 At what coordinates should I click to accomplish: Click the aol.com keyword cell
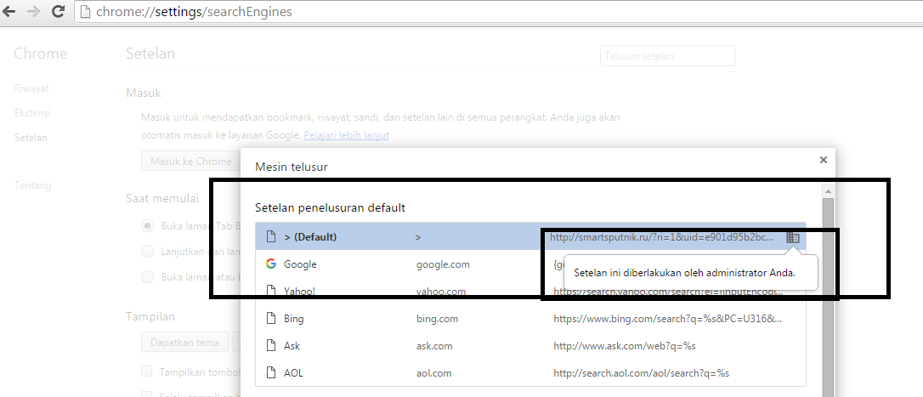tap(433, 373)
